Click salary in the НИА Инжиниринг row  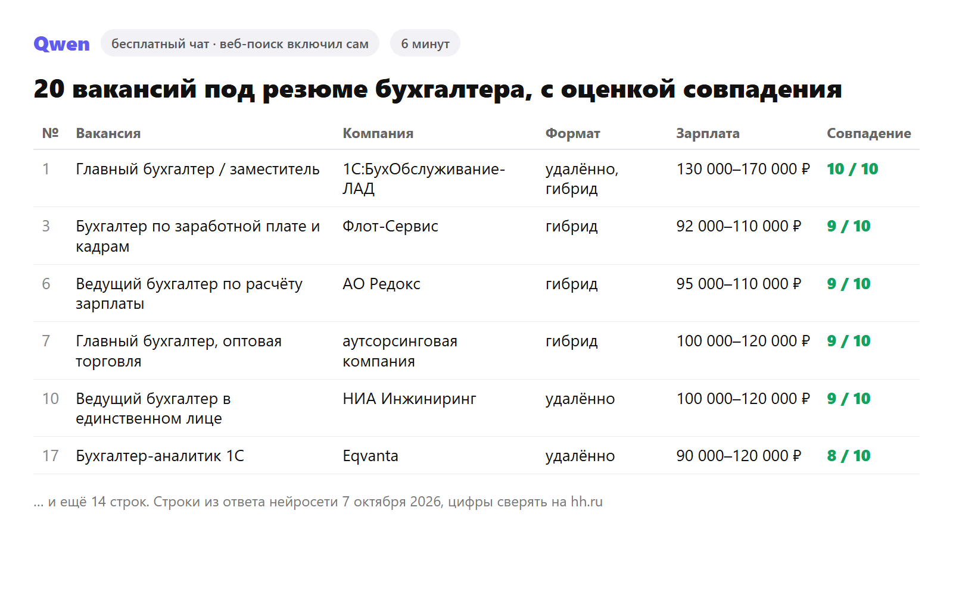pos(743,399)
